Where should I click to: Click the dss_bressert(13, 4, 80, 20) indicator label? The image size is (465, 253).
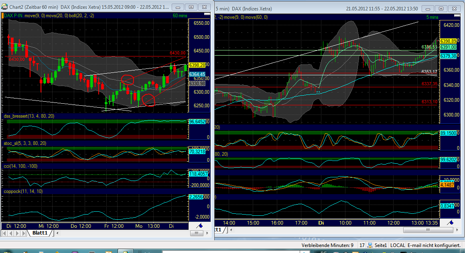pyautogui.click(x=29, y=116)
